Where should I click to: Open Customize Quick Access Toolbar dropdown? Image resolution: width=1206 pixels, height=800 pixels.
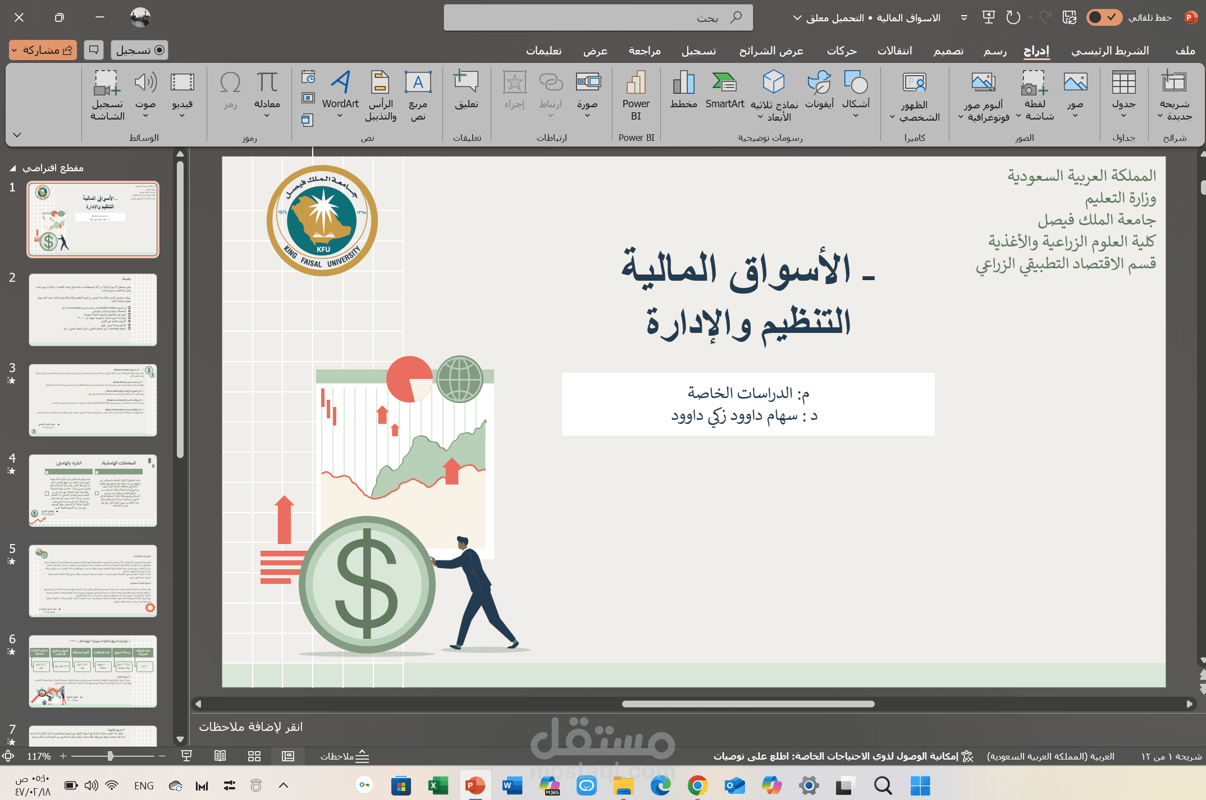[964, 18]
